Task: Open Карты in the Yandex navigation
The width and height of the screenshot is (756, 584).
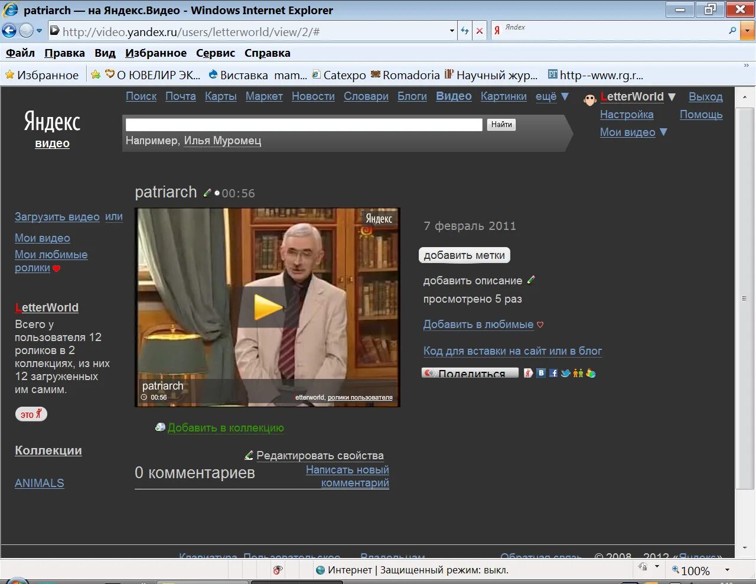Action: coord(221,96)
